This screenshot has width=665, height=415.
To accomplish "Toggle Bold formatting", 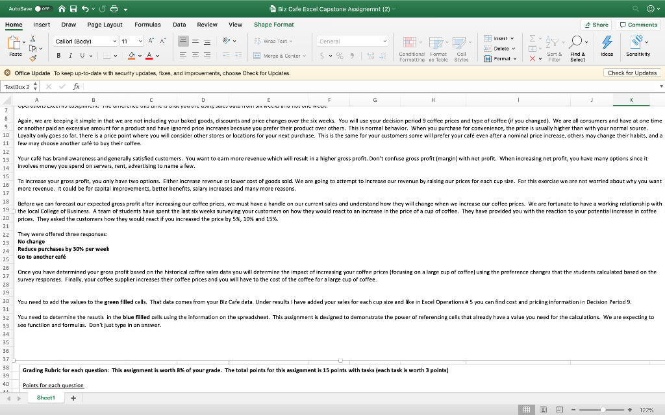I will pyautogui.click(x=58, y=56).
